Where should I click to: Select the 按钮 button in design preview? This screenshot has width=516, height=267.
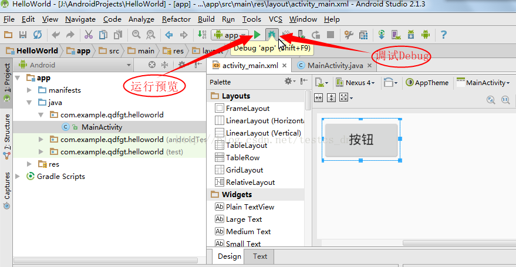(361, 140)
